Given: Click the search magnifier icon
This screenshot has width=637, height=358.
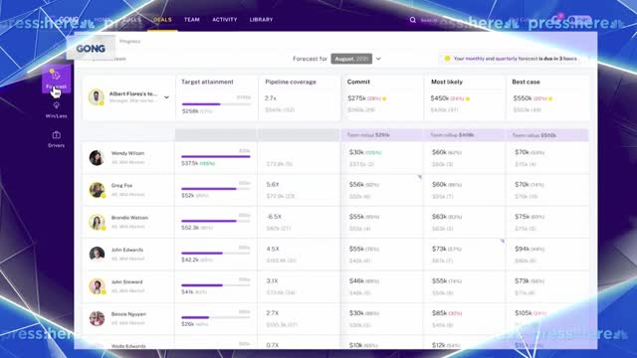Looking at the screenshot, I should coord(413,20).
